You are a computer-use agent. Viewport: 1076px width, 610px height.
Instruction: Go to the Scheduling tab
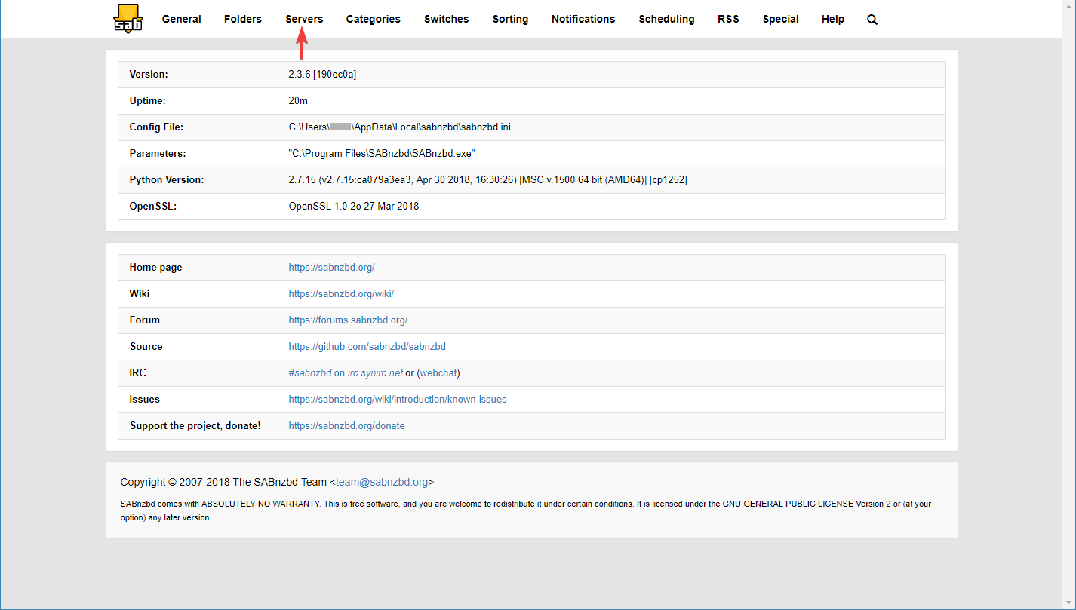[666, 19]
